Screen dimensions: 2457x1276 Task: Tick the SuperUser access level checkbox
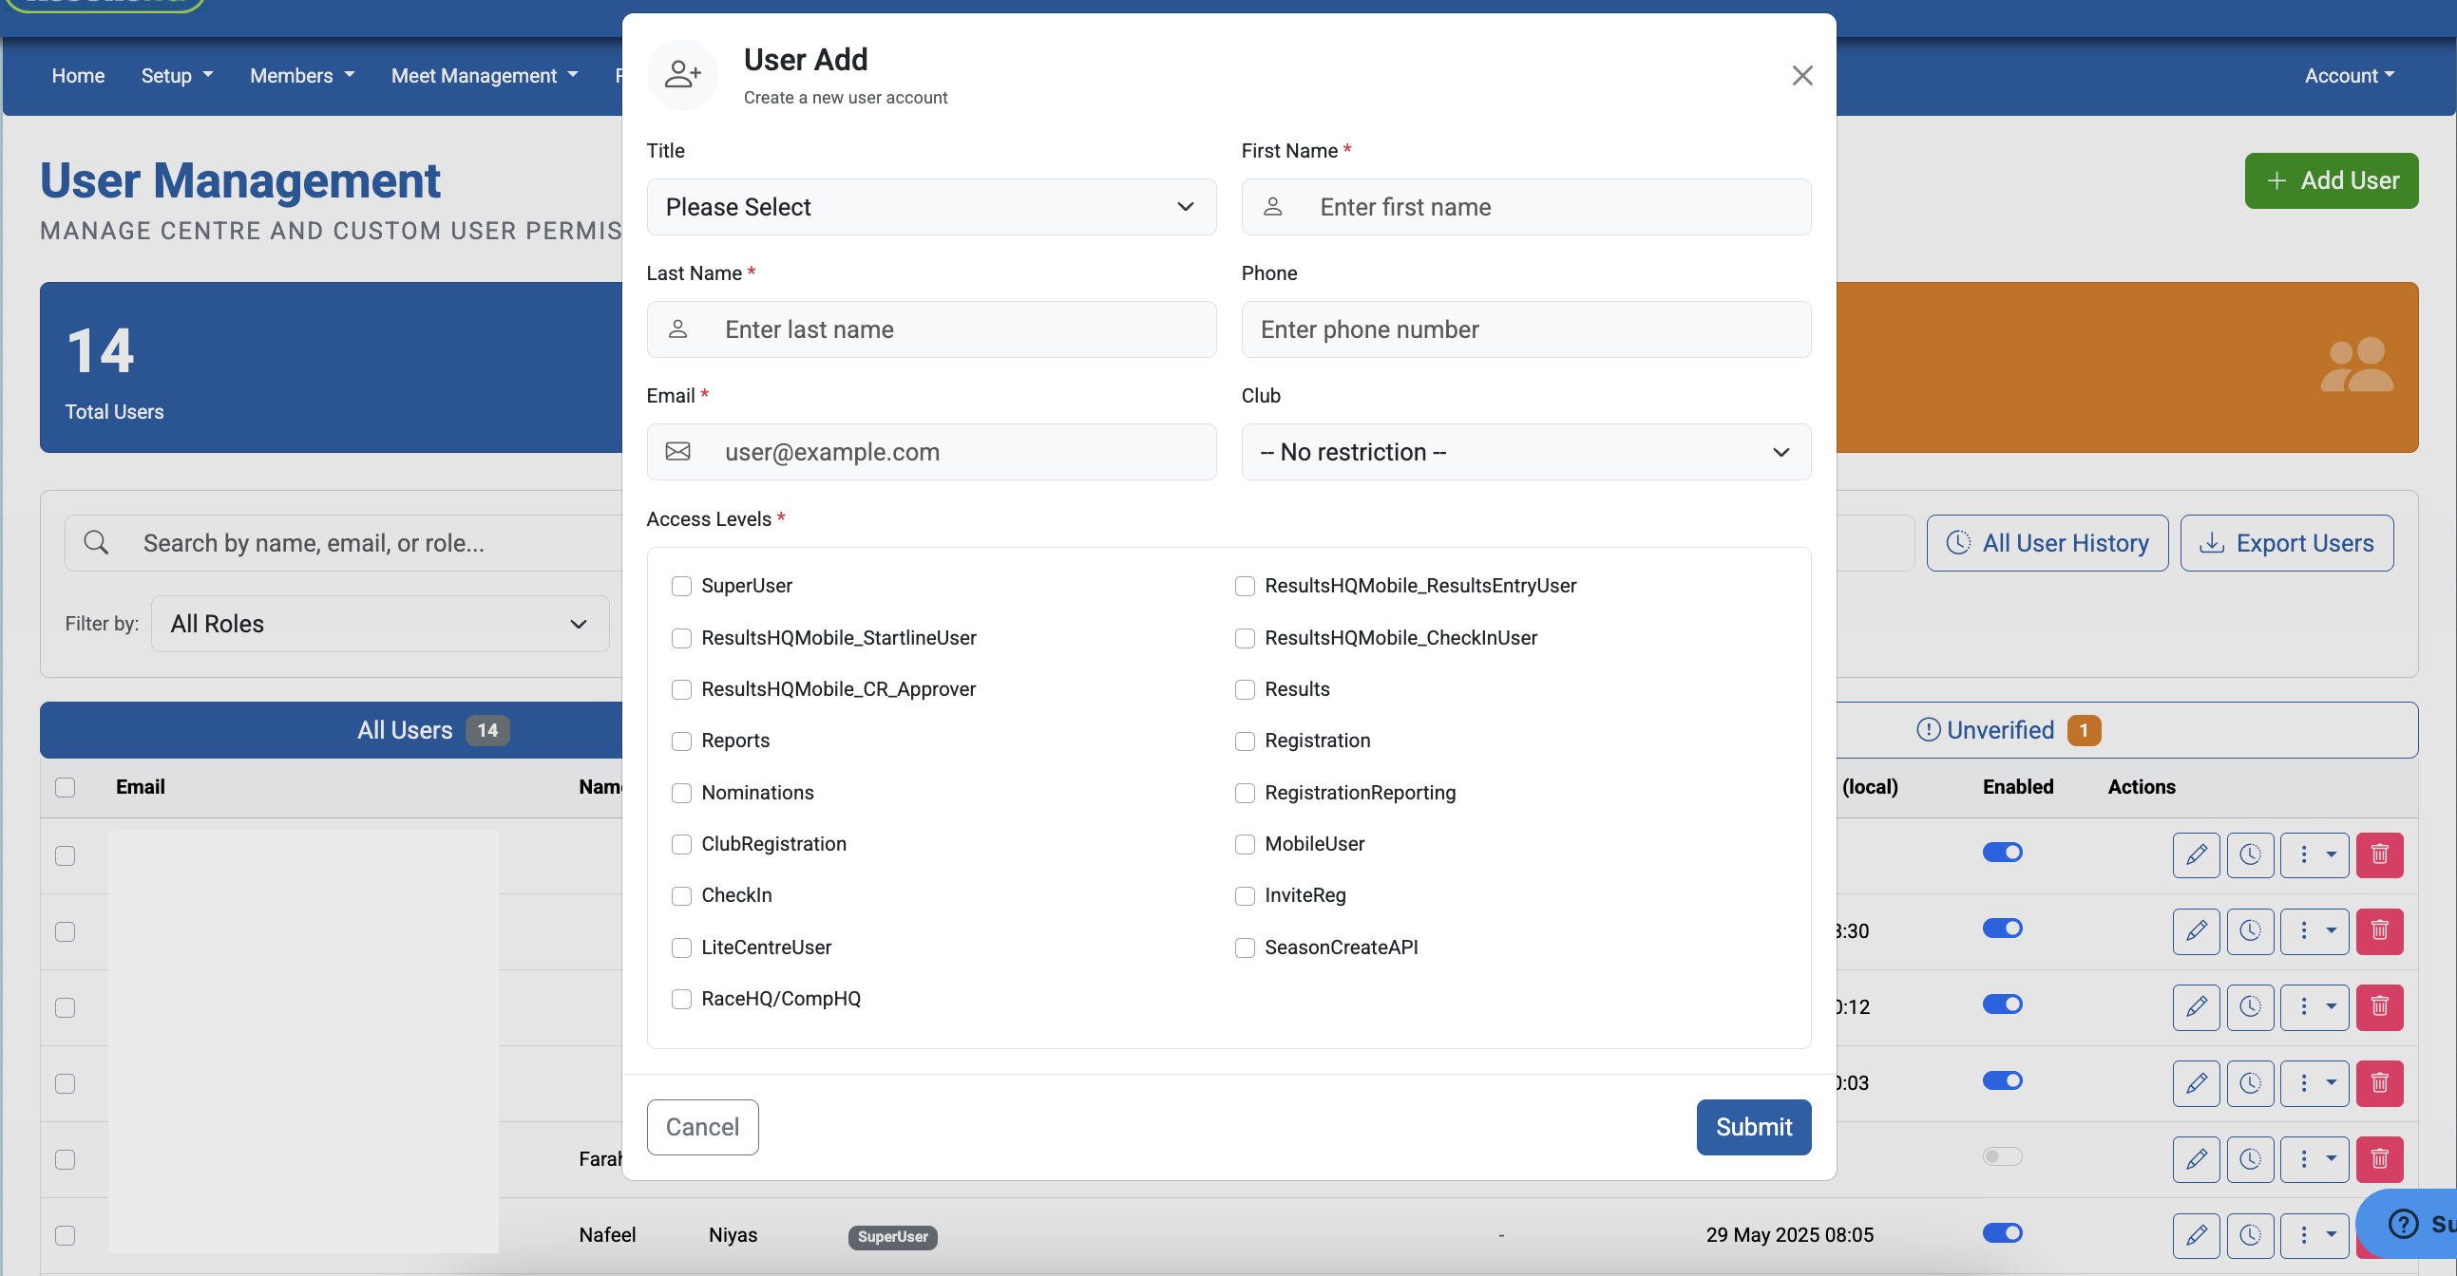pyautogui.click(x=681, y=586)
